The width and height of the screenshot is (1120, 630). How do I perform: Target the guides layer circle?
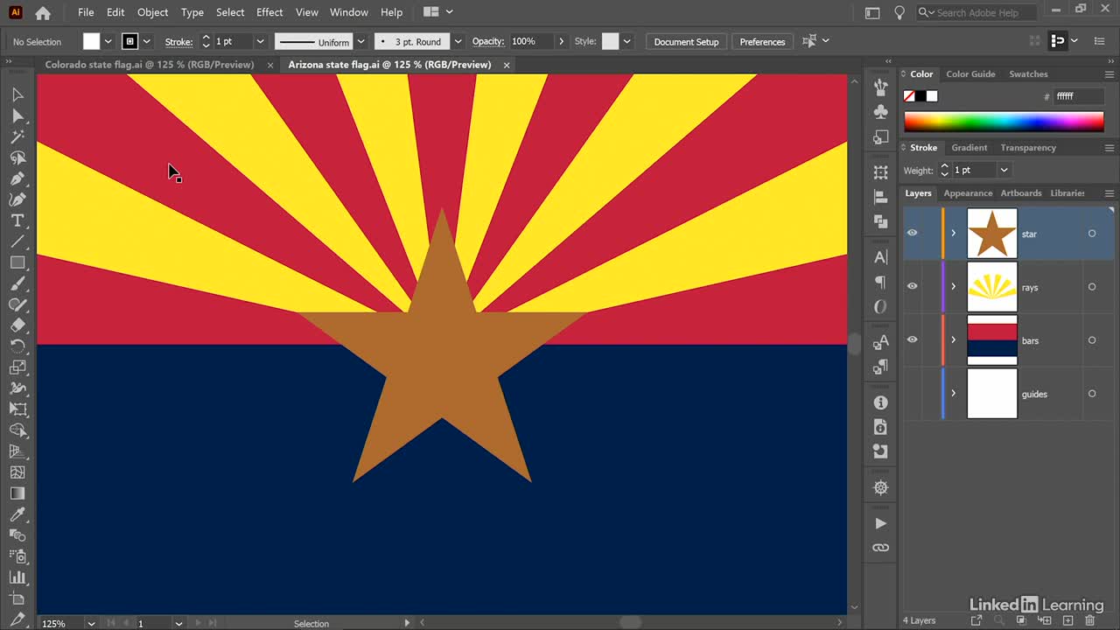[1092, 394]
